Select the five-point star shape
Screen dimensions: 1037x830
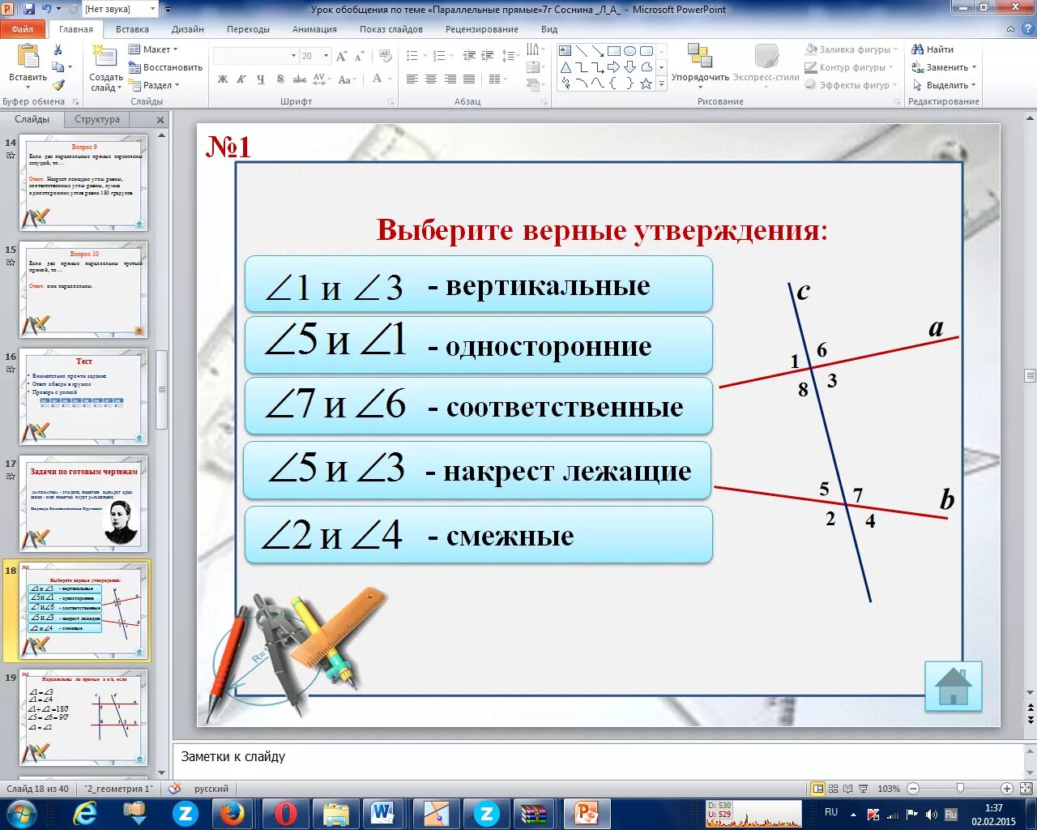(646, 83)
